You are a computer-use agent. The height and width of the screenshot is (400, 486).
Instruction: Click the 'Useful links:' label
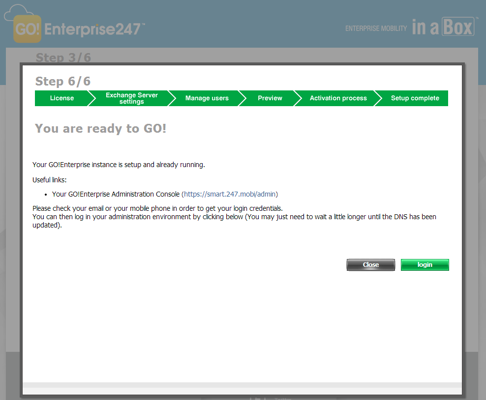point(50,180)
